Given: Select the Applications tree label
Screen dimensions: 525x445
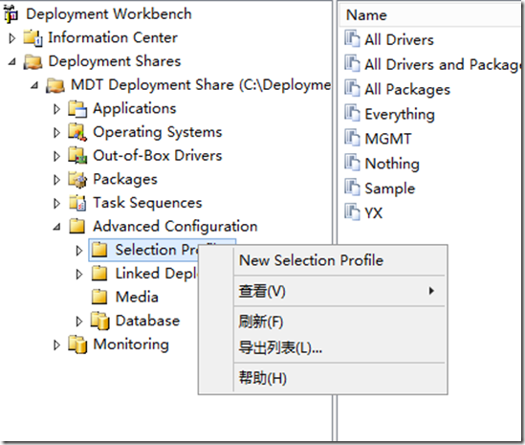Looking at the screenshot, I should (x=135, y=109).
